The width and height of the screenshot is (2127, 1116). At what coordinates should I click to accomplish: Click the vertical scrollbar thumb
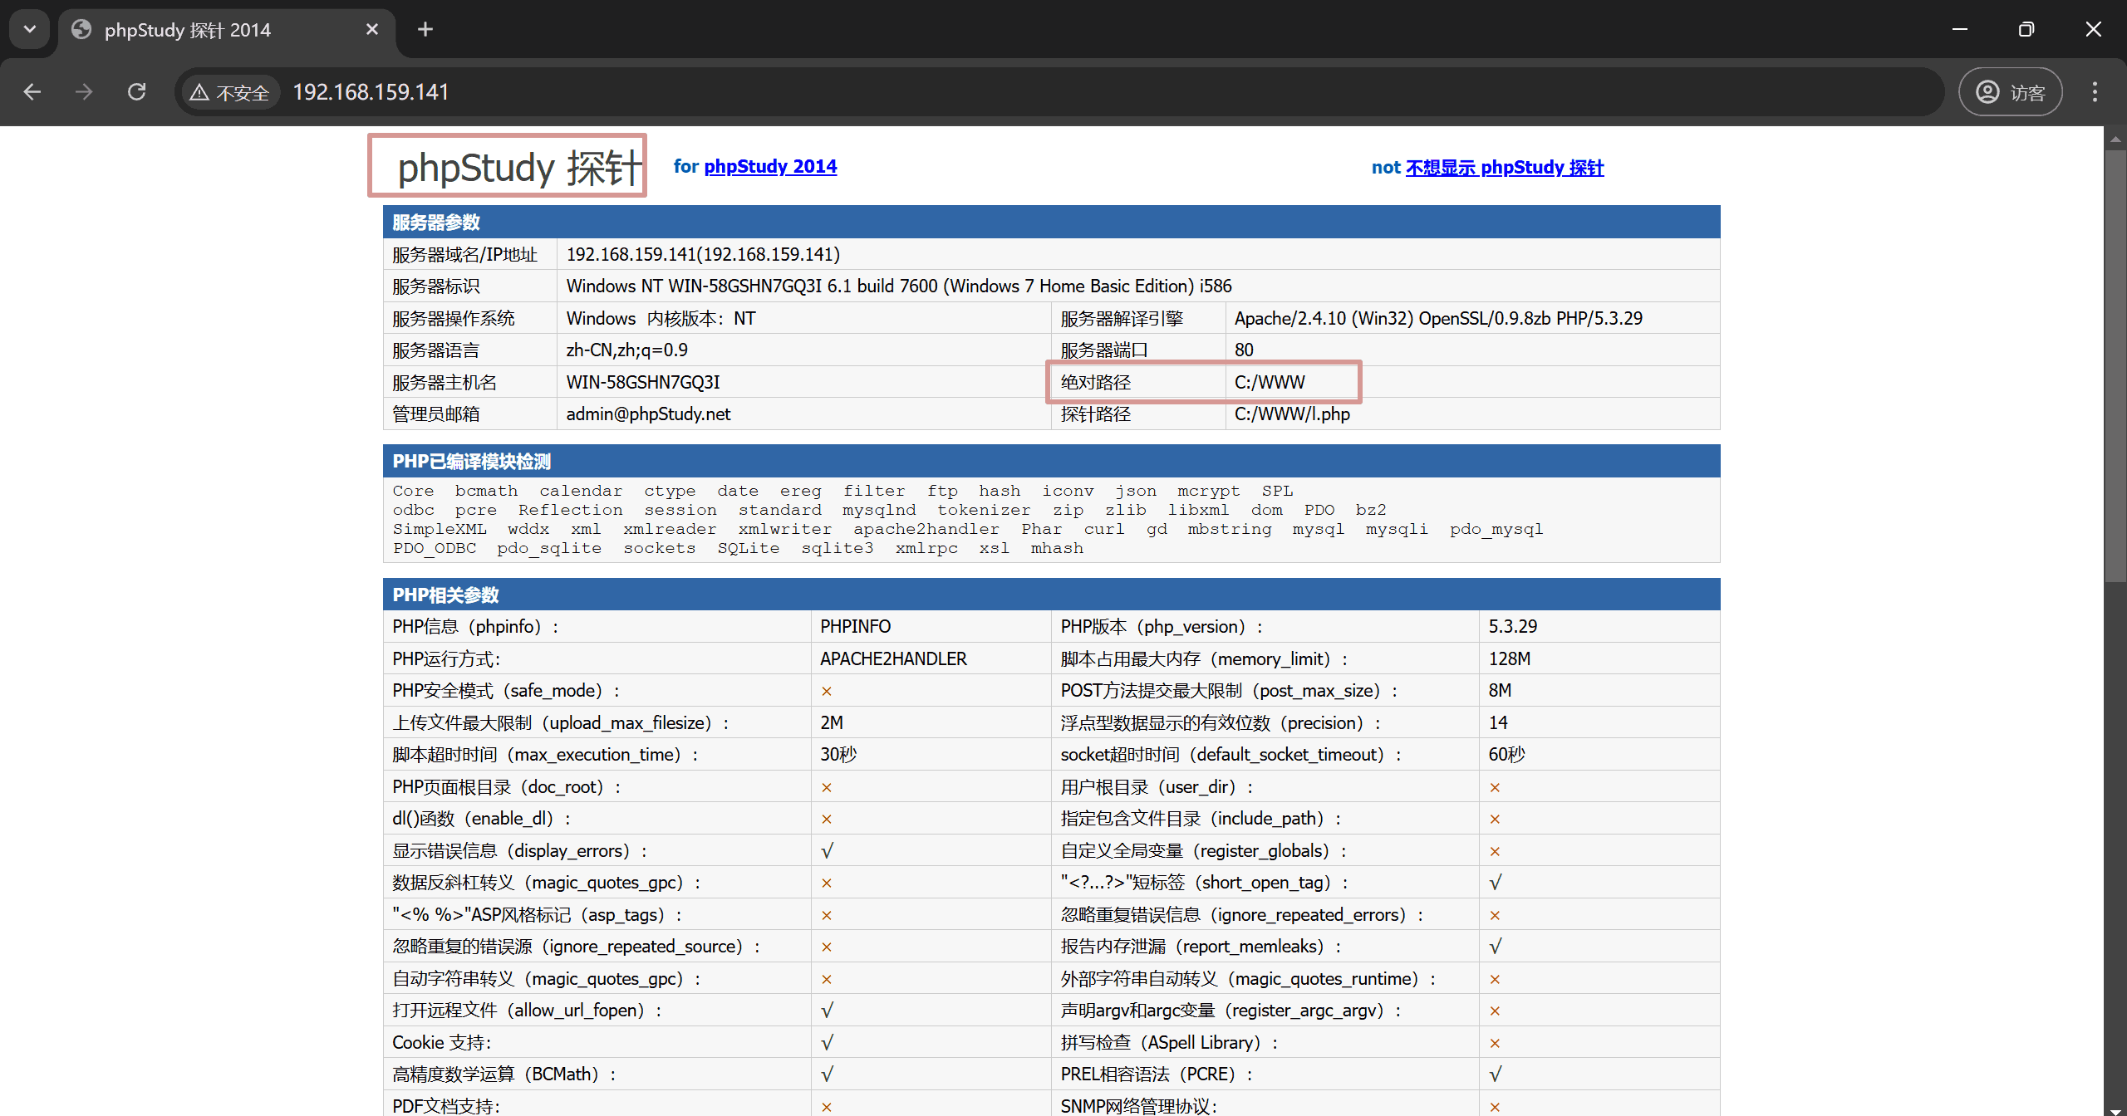(2115, 365)
